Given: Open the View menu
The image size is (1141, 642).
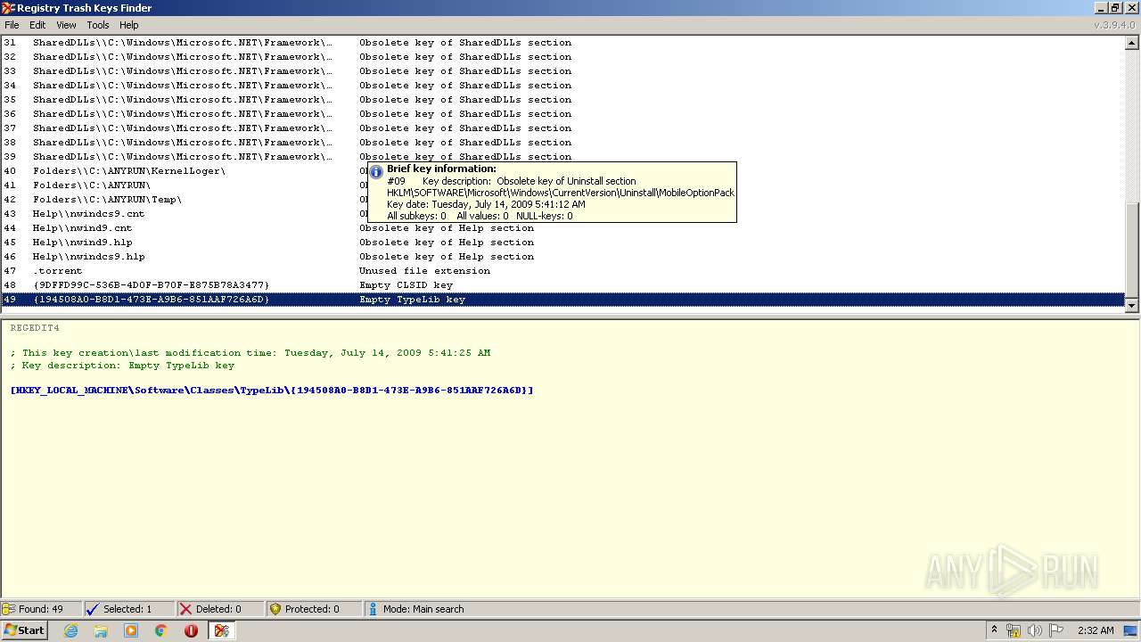Looking at the screenshot, I should pyautogui.click(x=66, y=25).
